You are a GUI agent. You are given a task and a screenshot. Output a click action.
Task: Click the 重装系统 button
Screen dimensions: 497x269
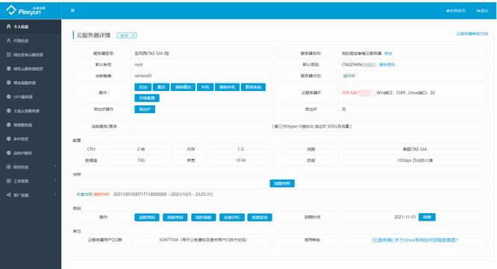point(253,87)
